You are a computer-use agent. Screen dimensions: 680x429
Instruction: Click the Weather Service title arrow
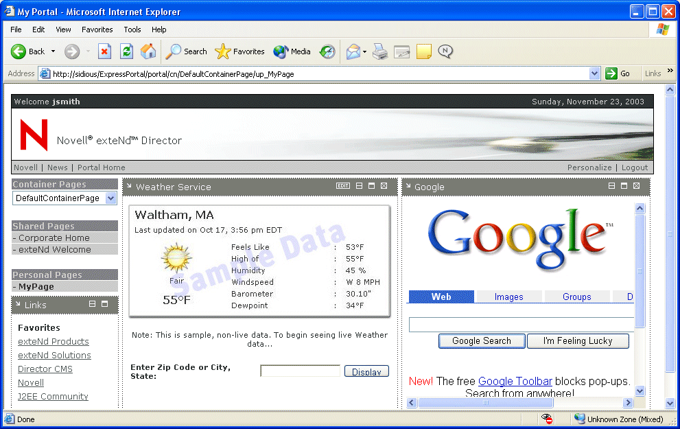pos(129,185)
